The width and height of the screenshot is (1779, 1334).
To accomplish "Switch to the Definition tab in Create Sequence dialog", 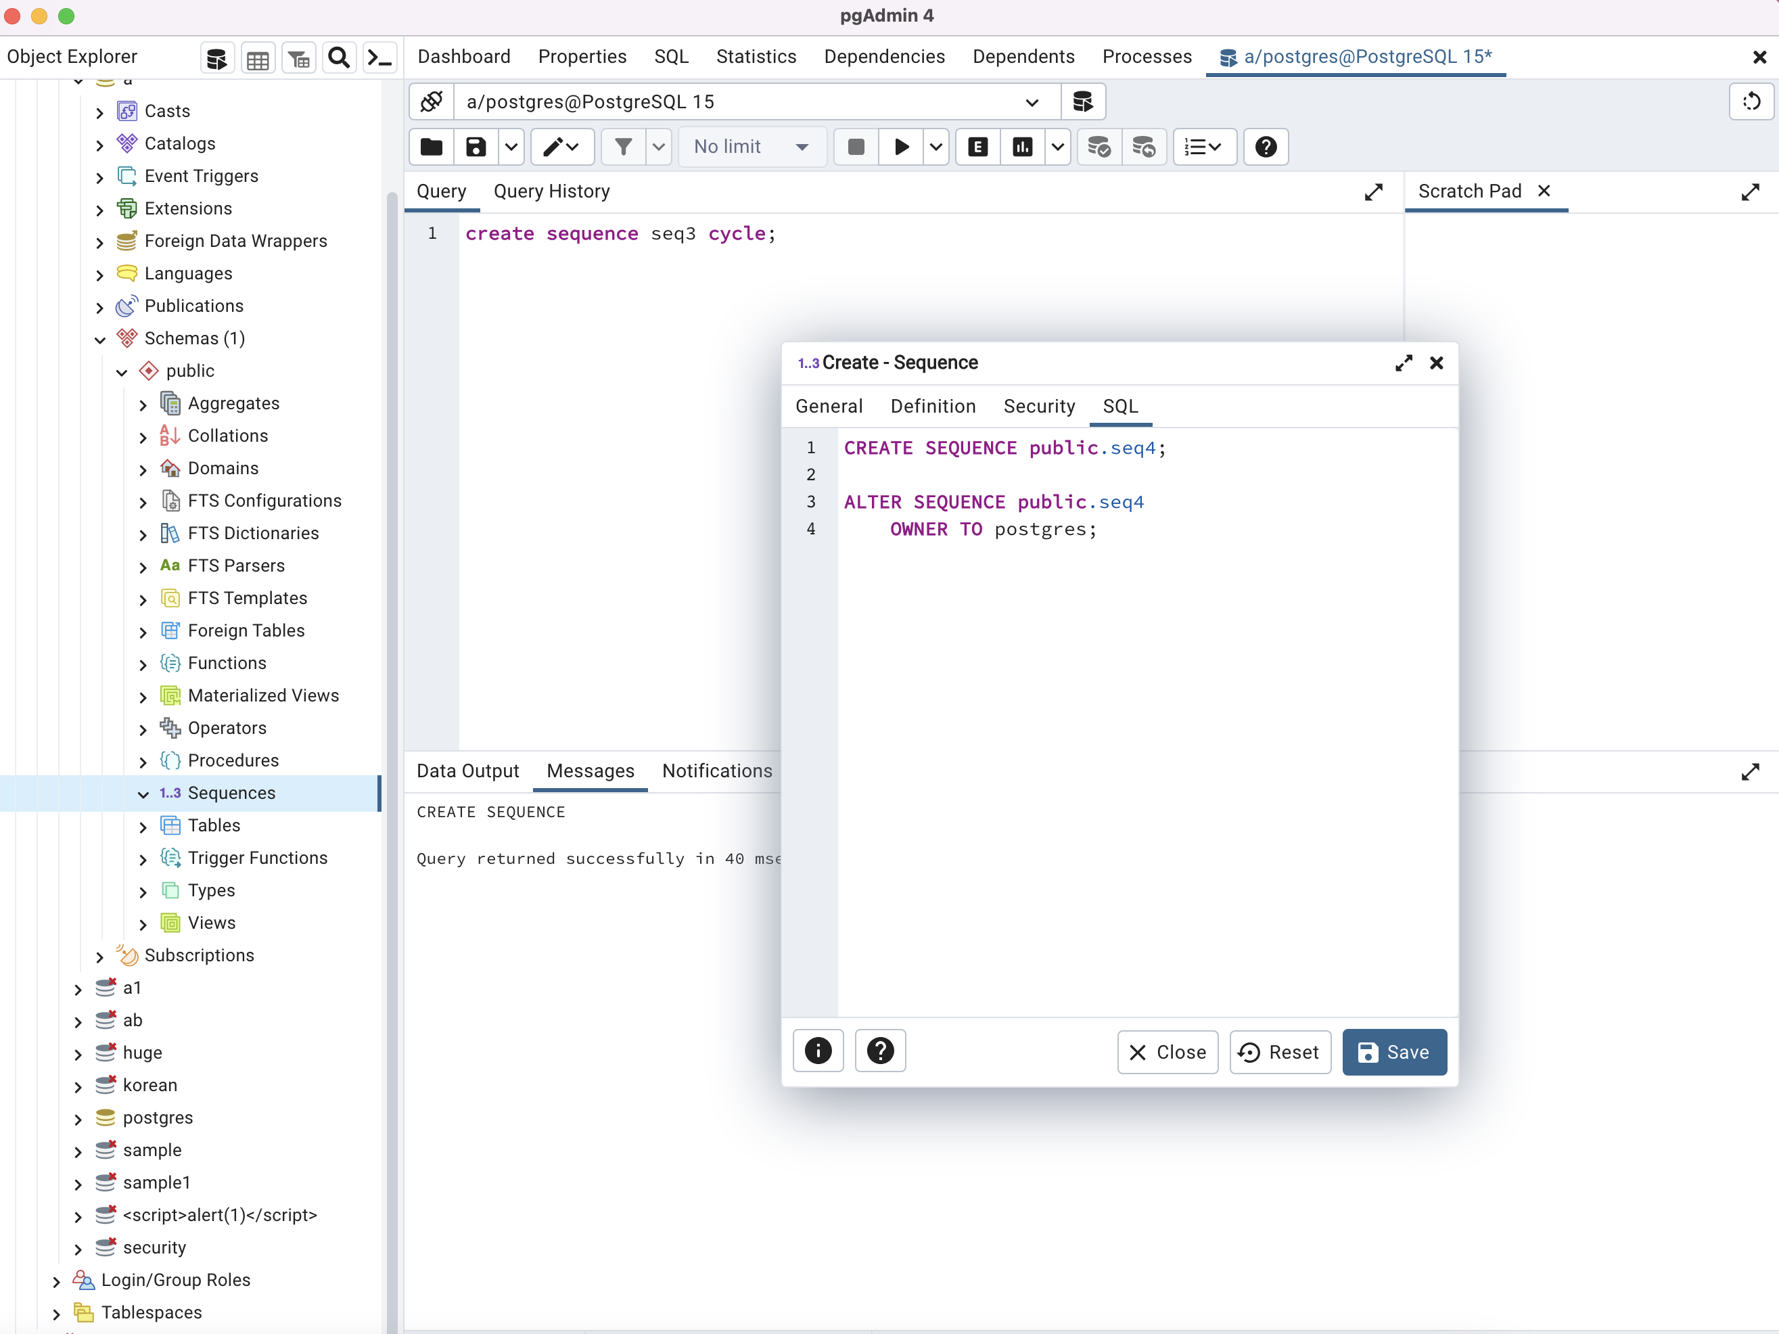I will [x=932, y=406].
